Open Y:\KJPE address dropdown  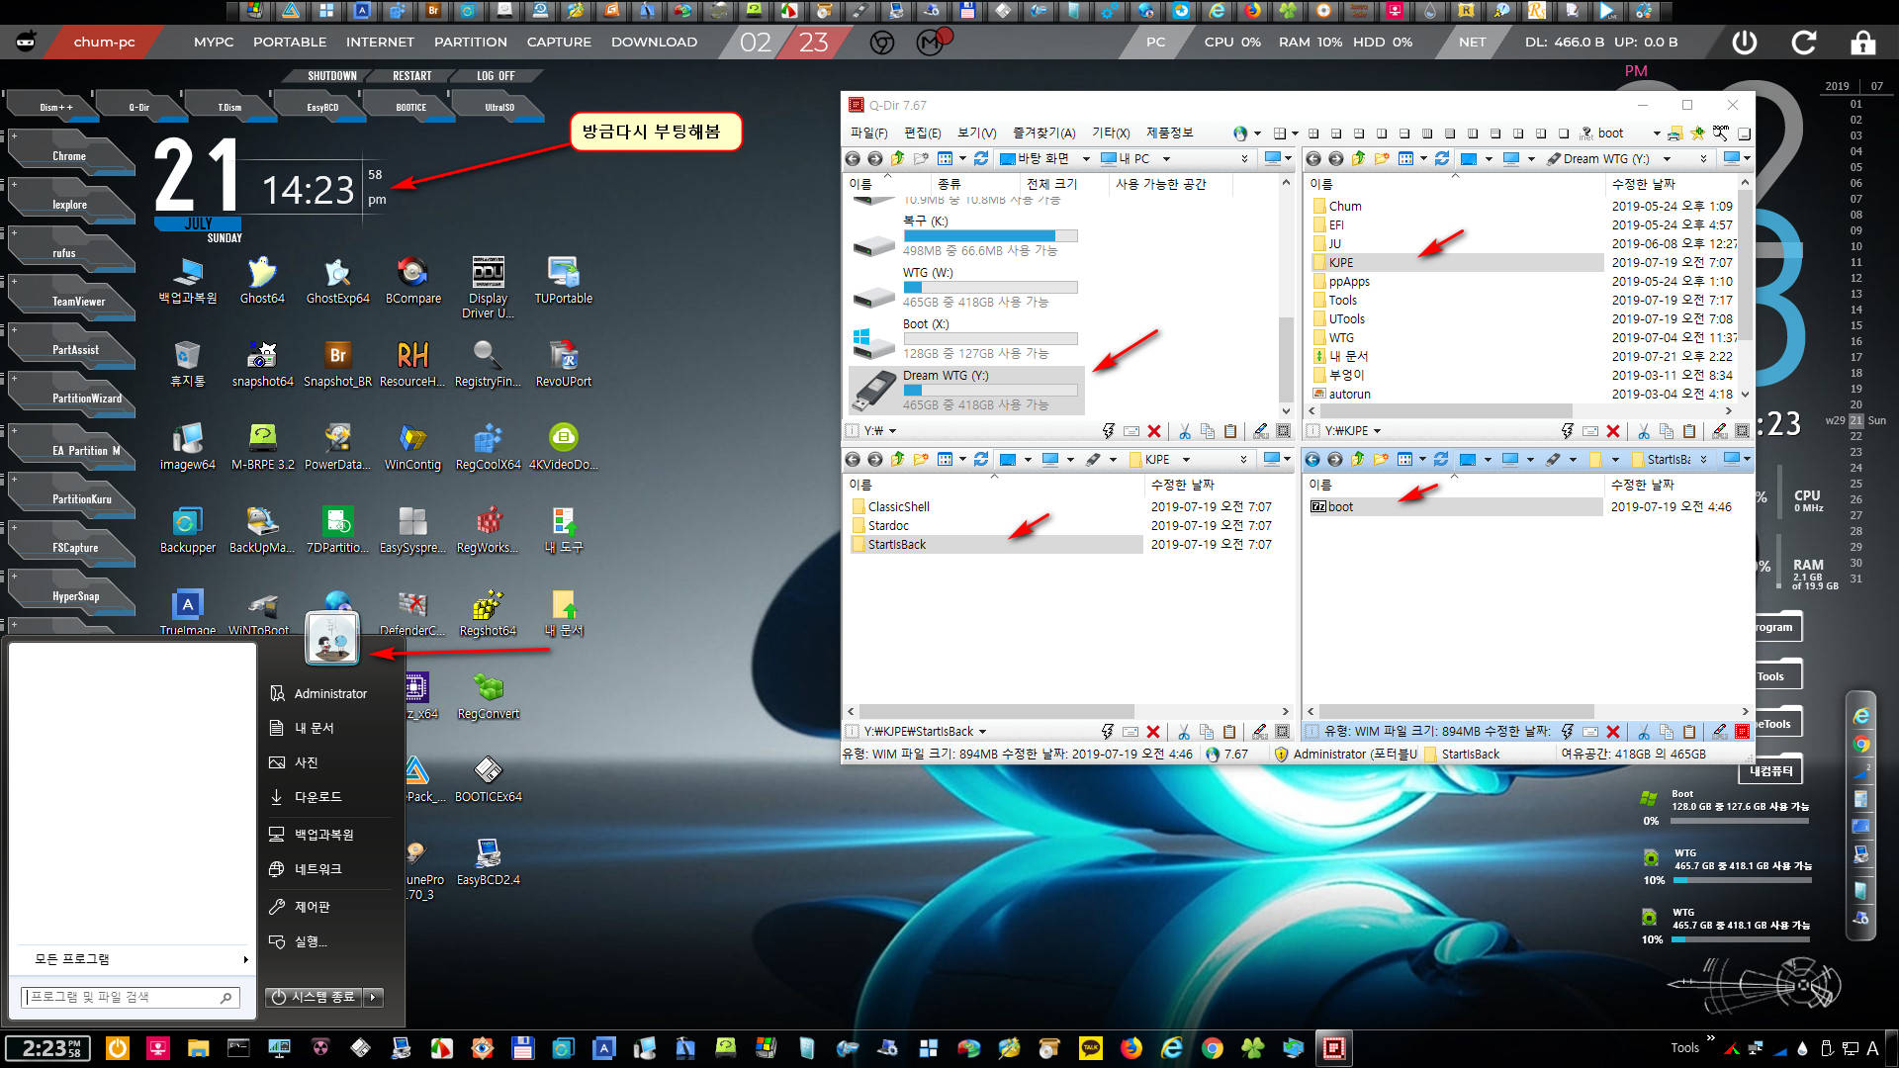pos(1377,431)
